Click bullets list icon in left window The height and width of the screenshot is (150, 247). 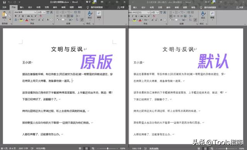coord(58,12)
